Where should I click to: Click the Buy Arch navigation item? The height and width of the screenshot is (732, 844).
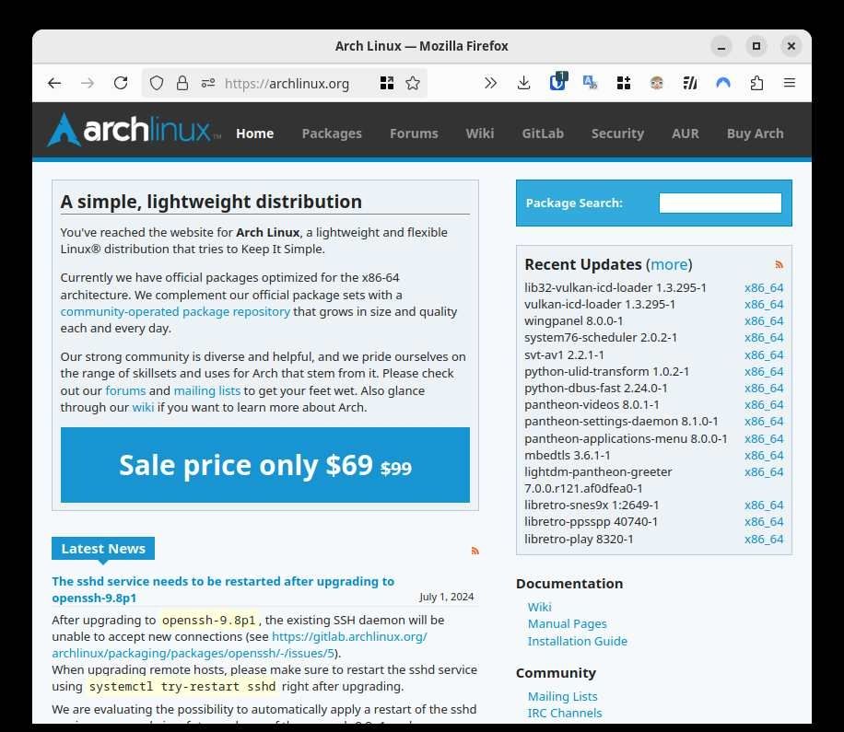[x=756, y=134]
